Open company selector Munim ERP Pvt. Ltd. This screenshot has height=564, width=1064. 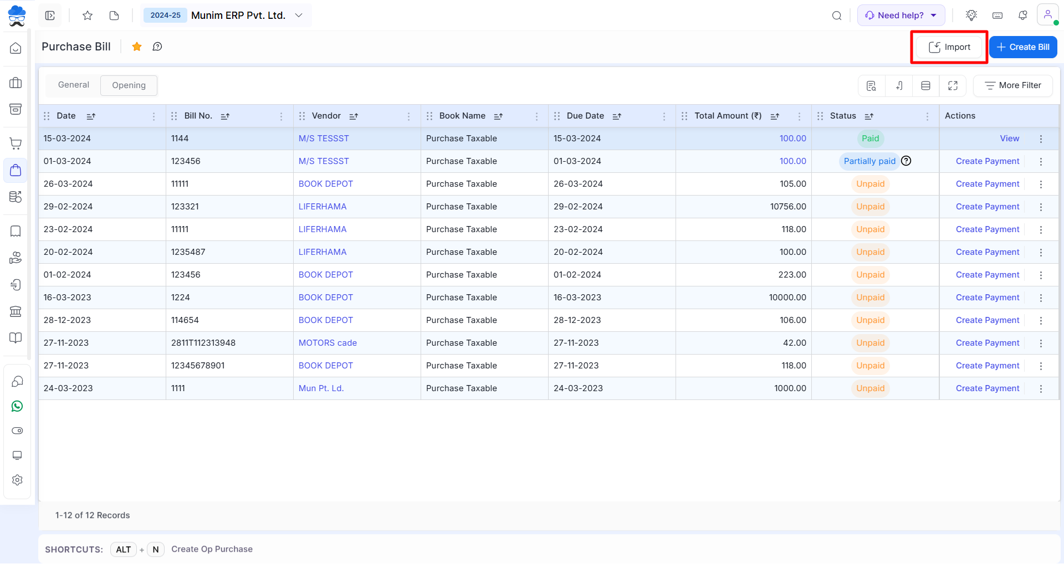247,16
